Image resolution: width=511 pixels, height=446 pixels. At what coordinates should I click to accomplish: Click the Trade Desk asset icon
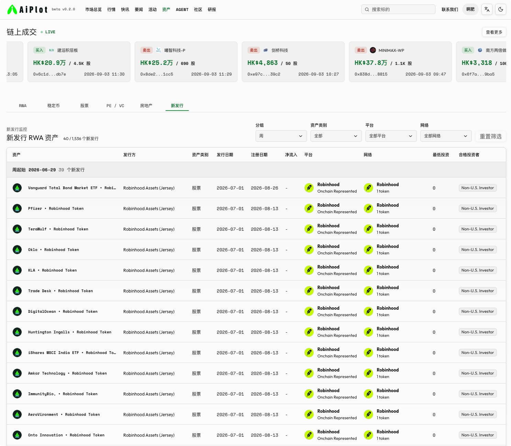point(17,291)
